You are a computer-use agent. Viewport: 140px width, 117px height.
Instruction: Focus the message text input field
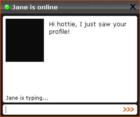point(70,110)
